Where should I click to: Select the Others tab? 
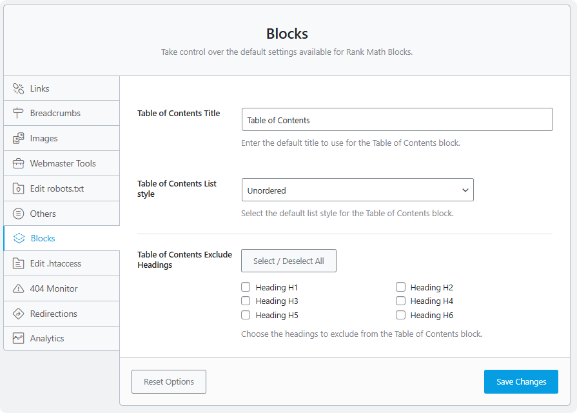pos(62,214)
